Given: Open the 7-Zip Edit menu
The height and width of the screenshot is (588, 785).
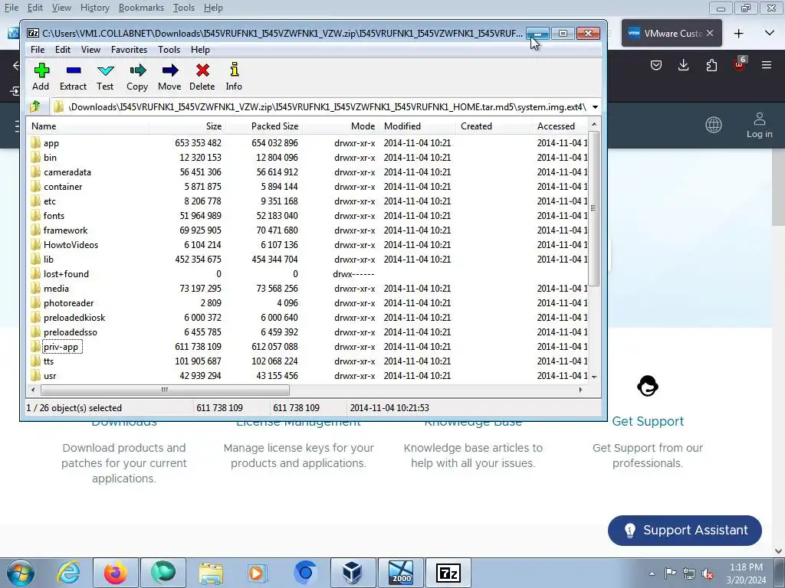Looking at the screenshot, I should [63, 50].
